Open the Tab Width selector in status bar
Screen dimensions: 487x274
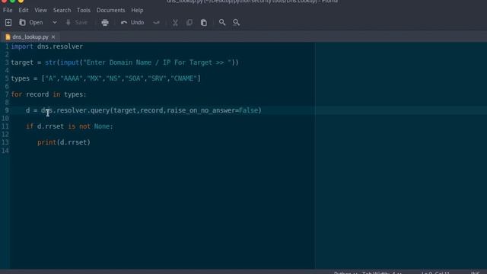tap(382, 272)
